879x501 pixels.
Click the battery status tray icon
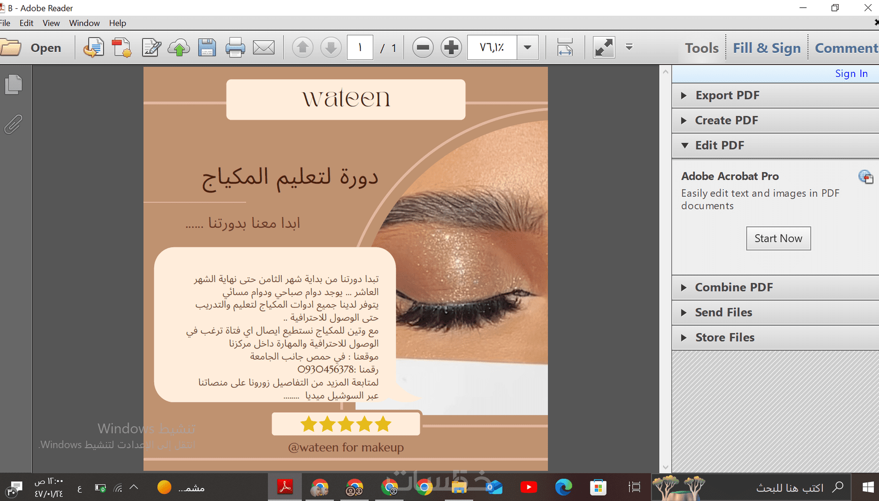click(100, 487)
